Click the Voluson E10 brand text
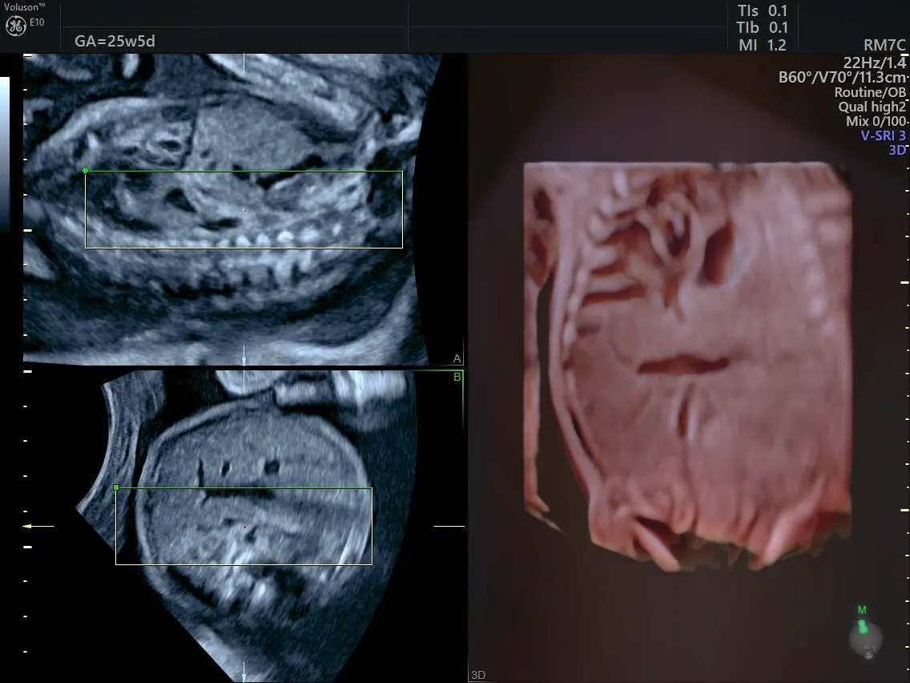Viewport: 910px width, 683px height. click(x=24, y=14)
